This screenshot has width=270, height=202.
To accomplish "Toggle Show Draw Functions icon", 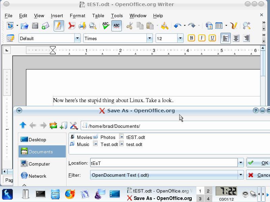I will coord(234,26).
